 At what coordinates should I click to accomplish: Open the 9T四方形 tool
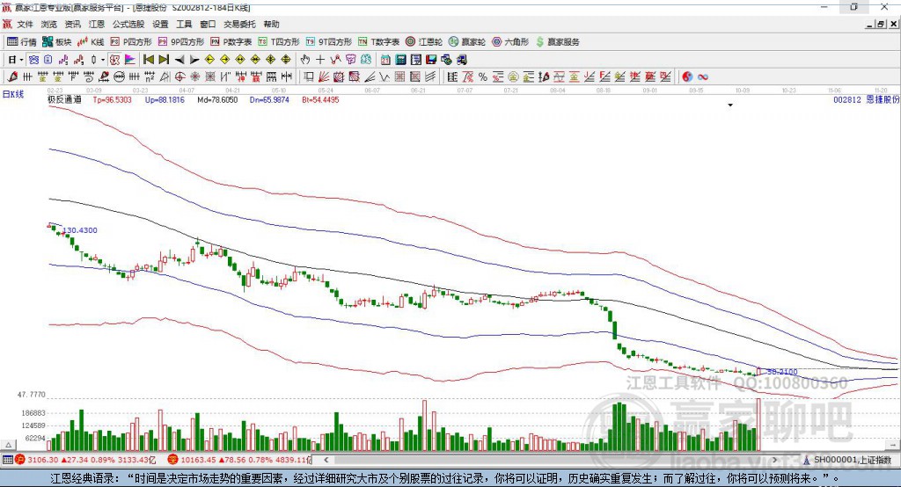pos(329,42)
